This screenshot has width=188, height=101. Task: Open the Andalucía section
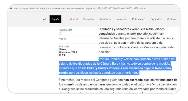[105, 19]
